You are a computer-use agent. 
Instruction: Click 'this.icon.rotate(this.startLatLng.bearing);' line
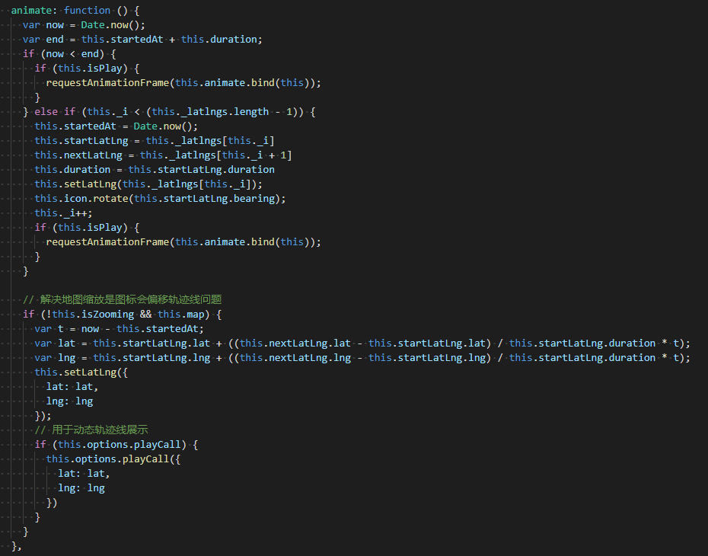[x=161, y=198]
